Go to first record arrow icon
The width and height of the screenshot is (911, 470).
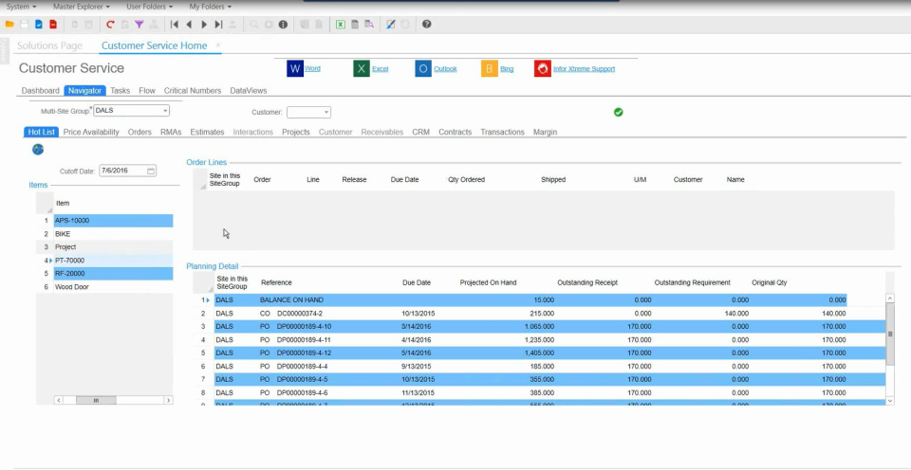175,25
